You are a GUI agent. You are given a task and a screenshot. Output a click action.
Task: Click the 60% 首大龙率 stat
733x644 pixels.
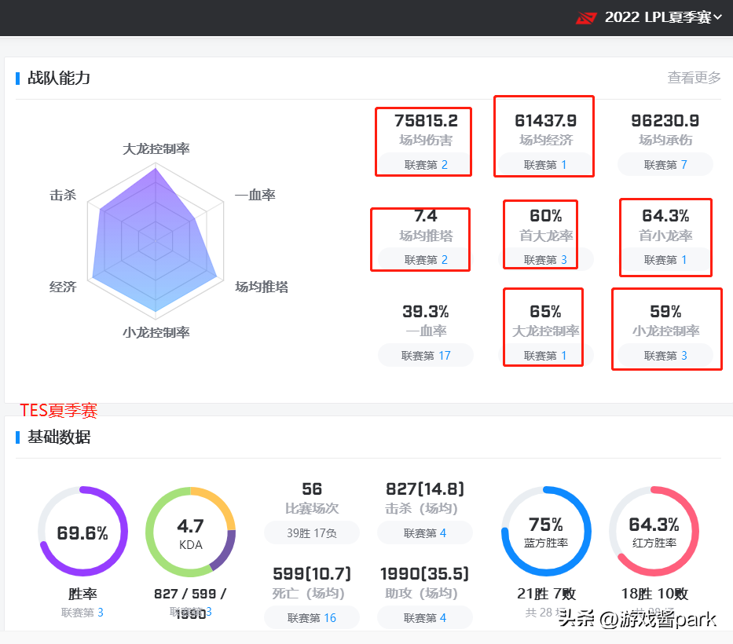click(545, 225)
